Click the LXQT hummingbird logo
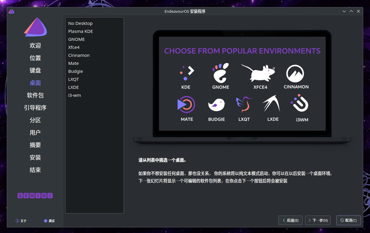 244,105
